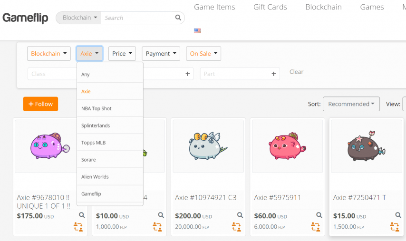Click trade icon on Axie #5975911 card
This screenshot has height=241, width=406.
point(315,227)
